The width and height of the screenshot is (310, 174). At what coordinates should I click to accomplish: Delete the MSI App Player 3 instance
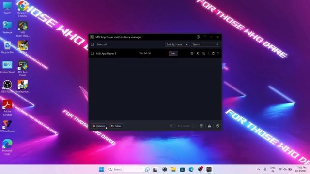(x=213, y=53)
